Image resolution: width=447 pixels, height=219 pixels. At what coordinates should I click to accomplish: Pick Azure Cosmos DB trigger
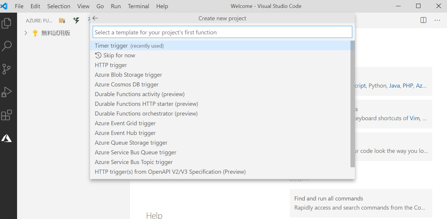coord(220,84)
